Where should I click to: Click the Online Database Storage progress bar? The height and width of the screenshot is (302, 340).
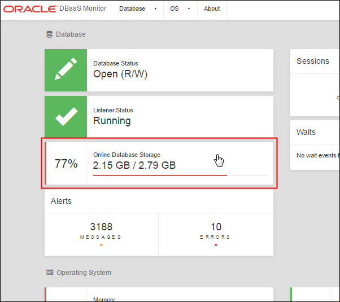pos(180,176)
